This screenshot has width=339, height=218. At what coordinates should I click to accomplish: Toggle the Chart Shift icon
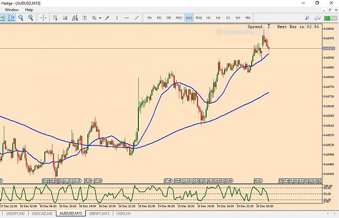tap(12, 18)
